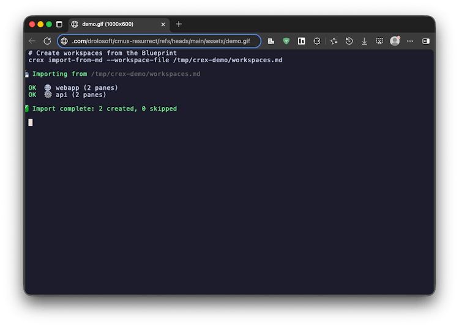Open browser History clock icon

click(349, 41)
